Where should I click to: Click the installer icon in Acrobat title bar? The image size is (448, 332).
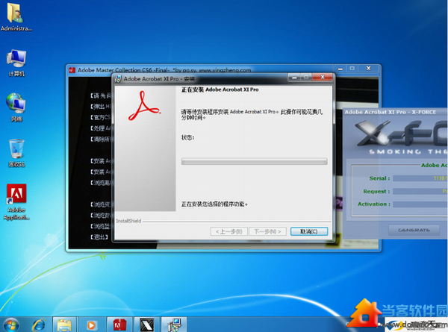[118, 79]
